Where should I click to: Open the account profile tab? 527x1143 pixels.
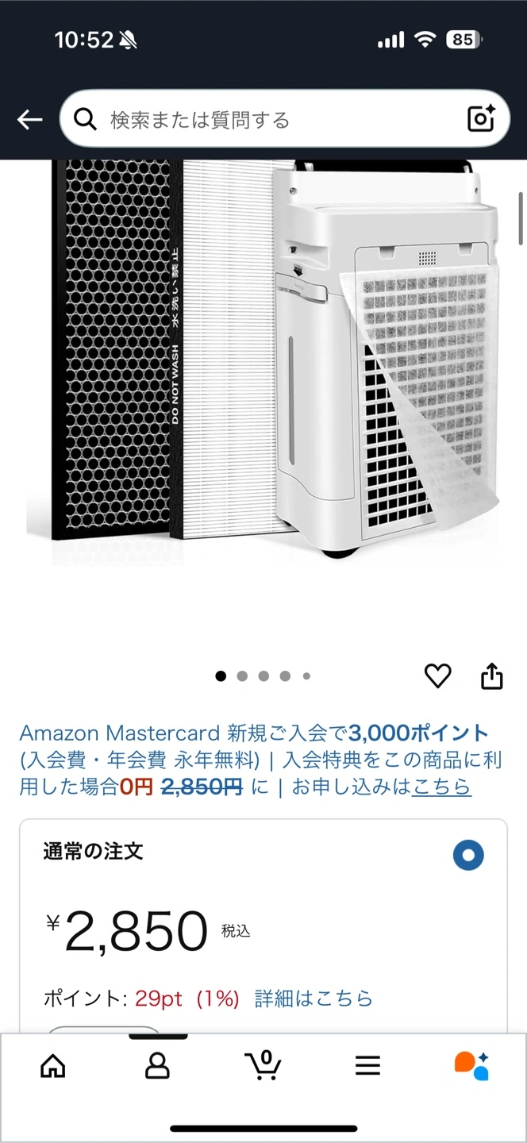(x=158, y=1065)
